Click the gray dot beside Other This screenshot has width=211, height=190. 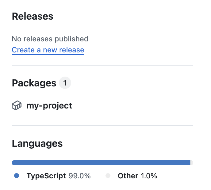pos(108,176)
